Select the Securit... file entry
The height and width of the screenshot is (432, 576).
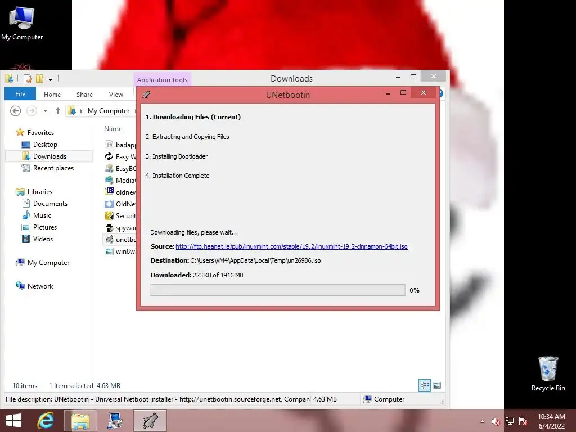point(120,215)
